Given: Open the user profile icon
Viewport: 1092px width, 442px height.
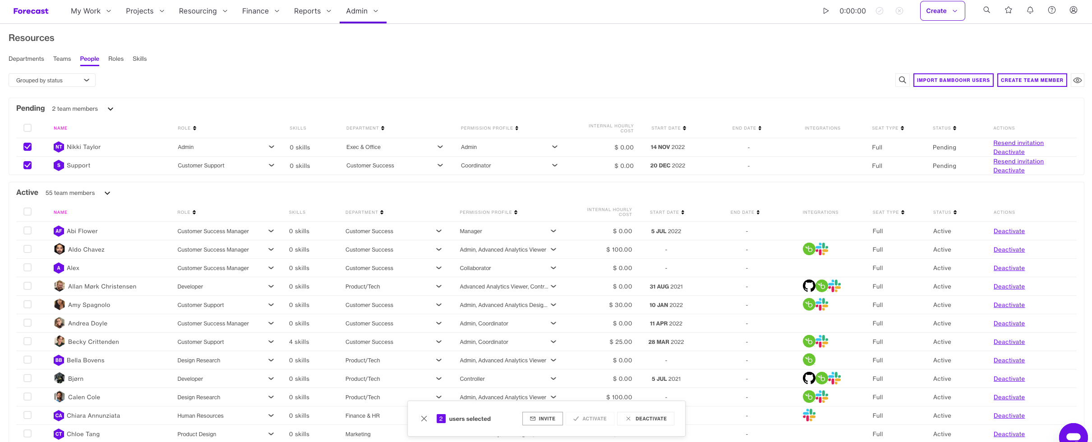Looking at the screenshot, I should [1074, 10].
